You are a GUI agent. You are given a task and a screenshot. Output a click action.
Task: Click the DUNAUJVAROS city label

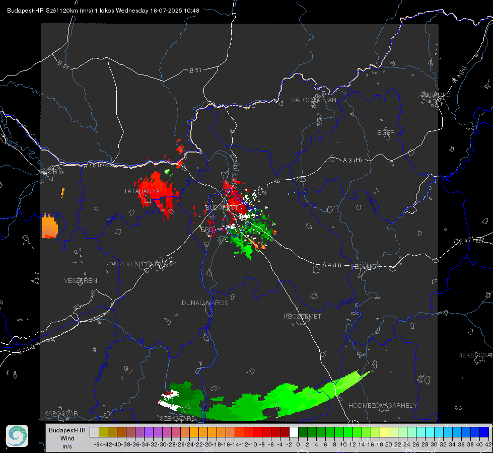205,303
